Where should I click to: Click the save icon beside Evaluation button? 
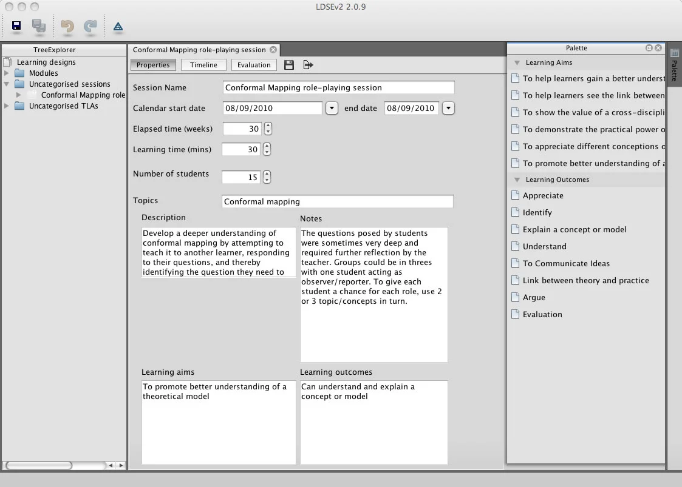click(289, 65)
